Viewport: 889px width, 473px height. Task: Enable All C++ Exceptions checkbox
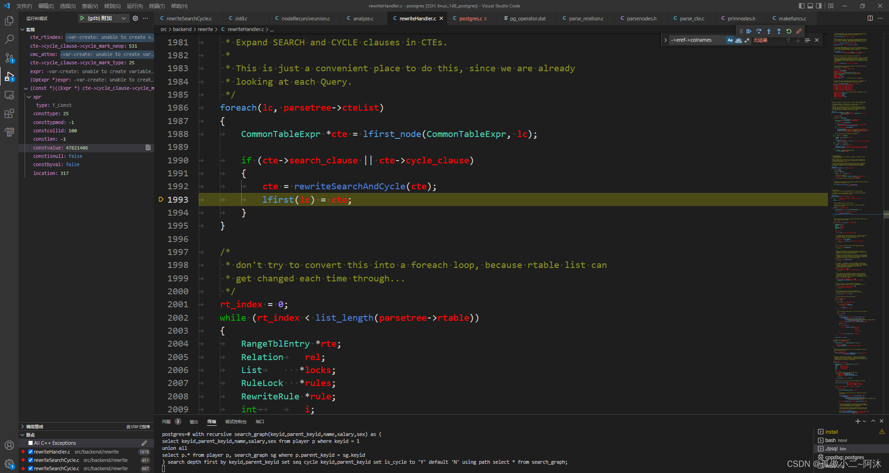click(31, 443)
